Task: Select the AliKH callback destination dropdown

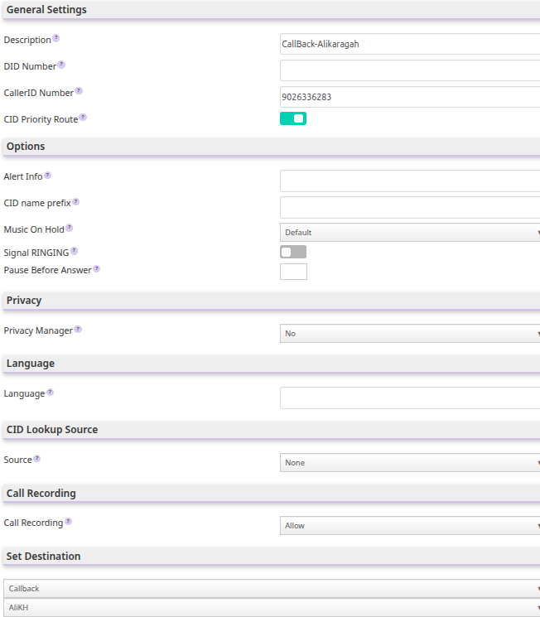Action: click(272, 608)
